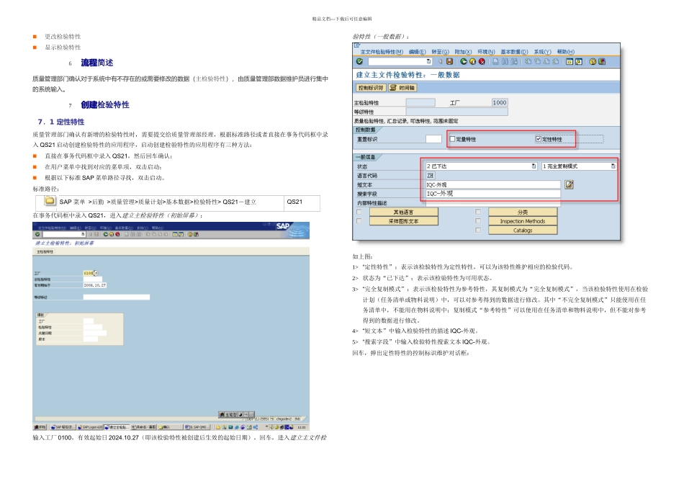
Task: Click the 分类 button
Action: [523, 212]
